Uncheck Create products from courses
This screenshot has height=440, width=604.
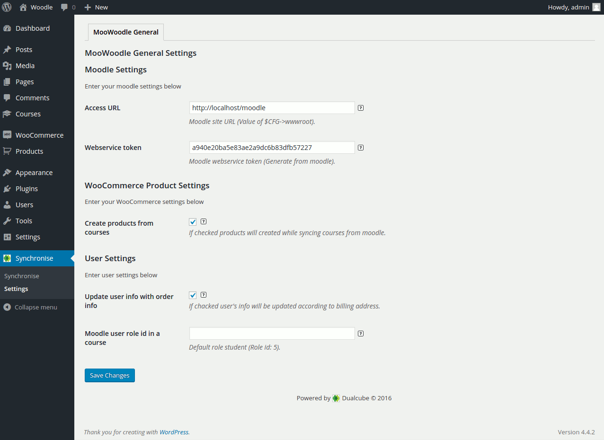pyautogui.click(x=193, y=222)
